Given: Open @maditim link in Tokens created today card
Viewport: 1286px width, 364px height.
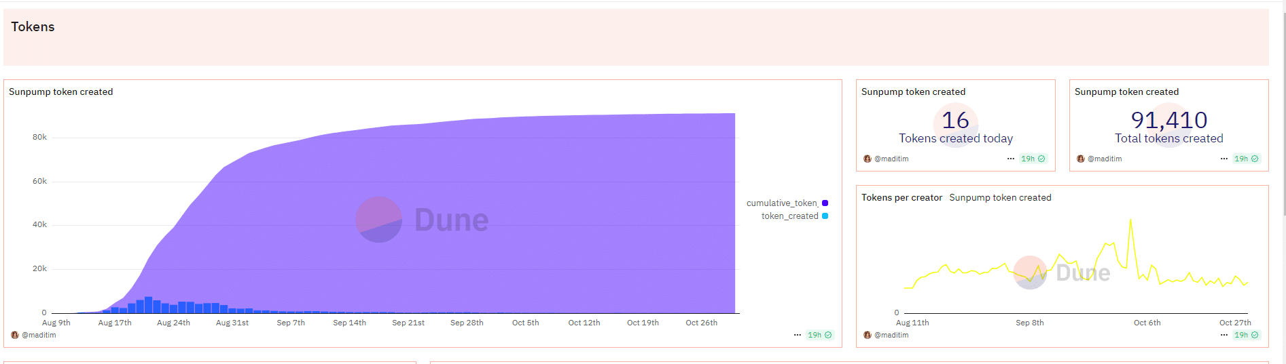Looking at the screenshot, I should tap(891, 159).
